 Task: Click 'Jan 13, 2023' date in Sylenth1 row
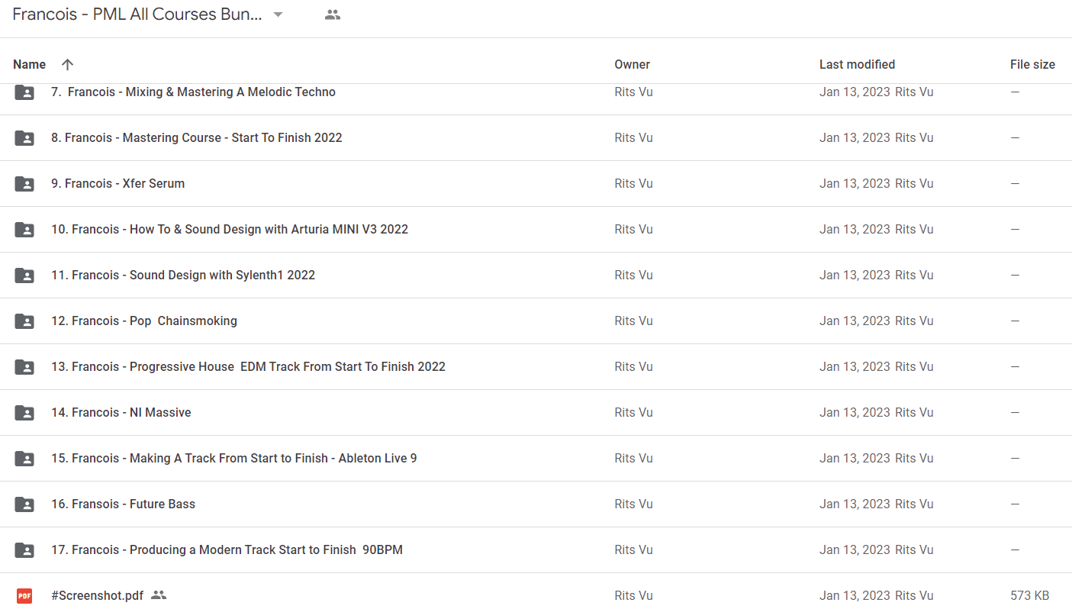click(x=855, y=275)
